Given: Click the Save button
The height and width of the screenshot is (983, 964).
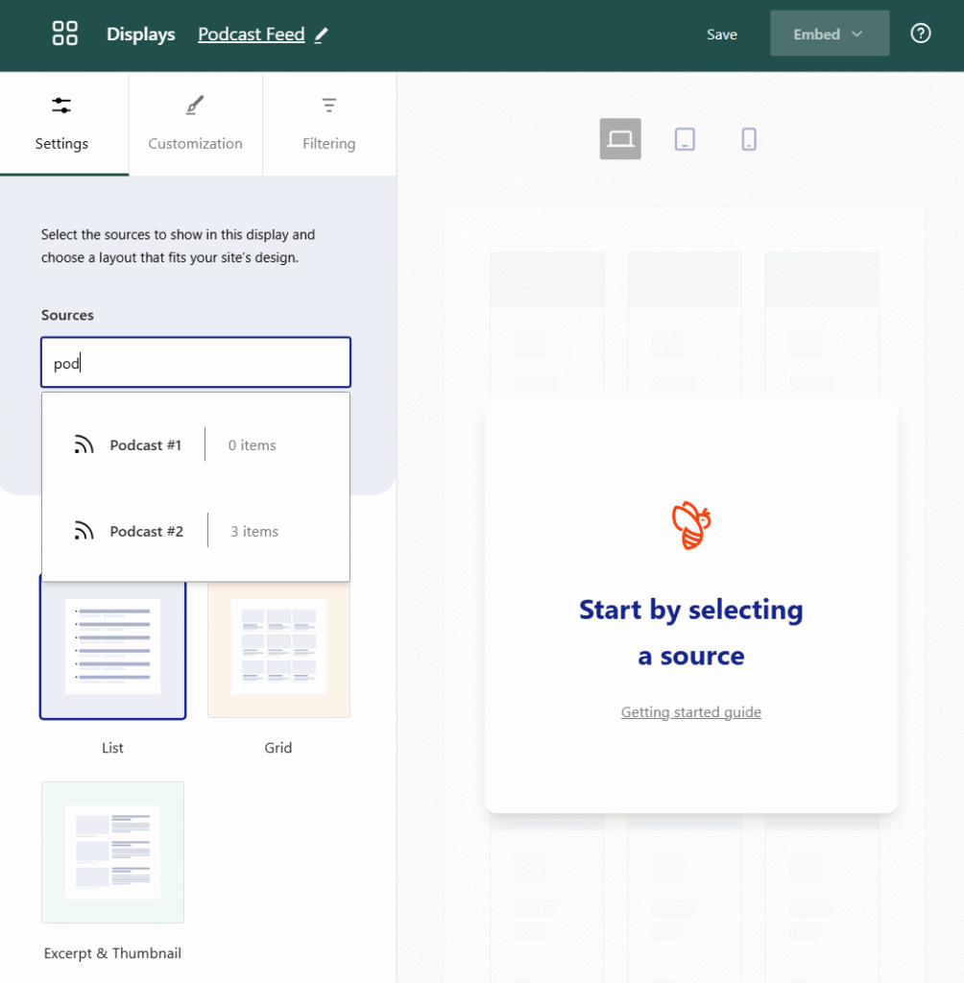Looking at the screenshot, I should coord(721,35).
